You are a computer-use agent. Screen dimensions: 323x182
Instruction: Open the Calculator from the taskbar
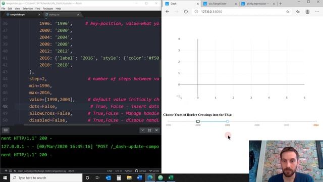click(x=119, y=177)
